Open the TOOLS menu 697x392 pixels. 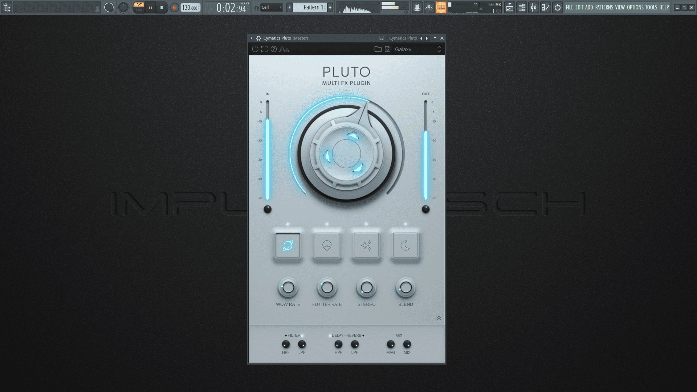pos(651,7)
